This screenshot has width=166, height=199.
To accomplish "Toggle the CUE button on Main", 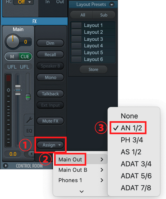I will click(25, 57).
